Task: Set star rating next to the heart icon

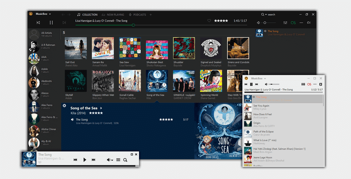Action: coord(221,21)
